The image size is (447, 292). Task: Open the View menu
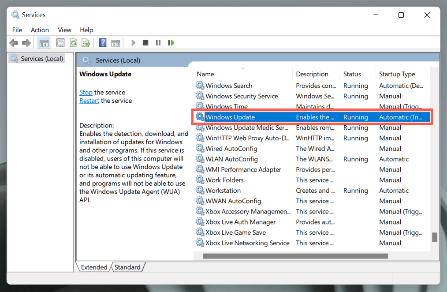64,30
